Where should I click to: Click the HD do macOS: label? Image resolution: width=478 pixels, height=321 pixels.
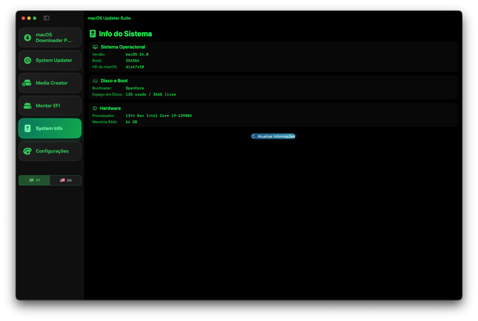click(x=105, y=67)
